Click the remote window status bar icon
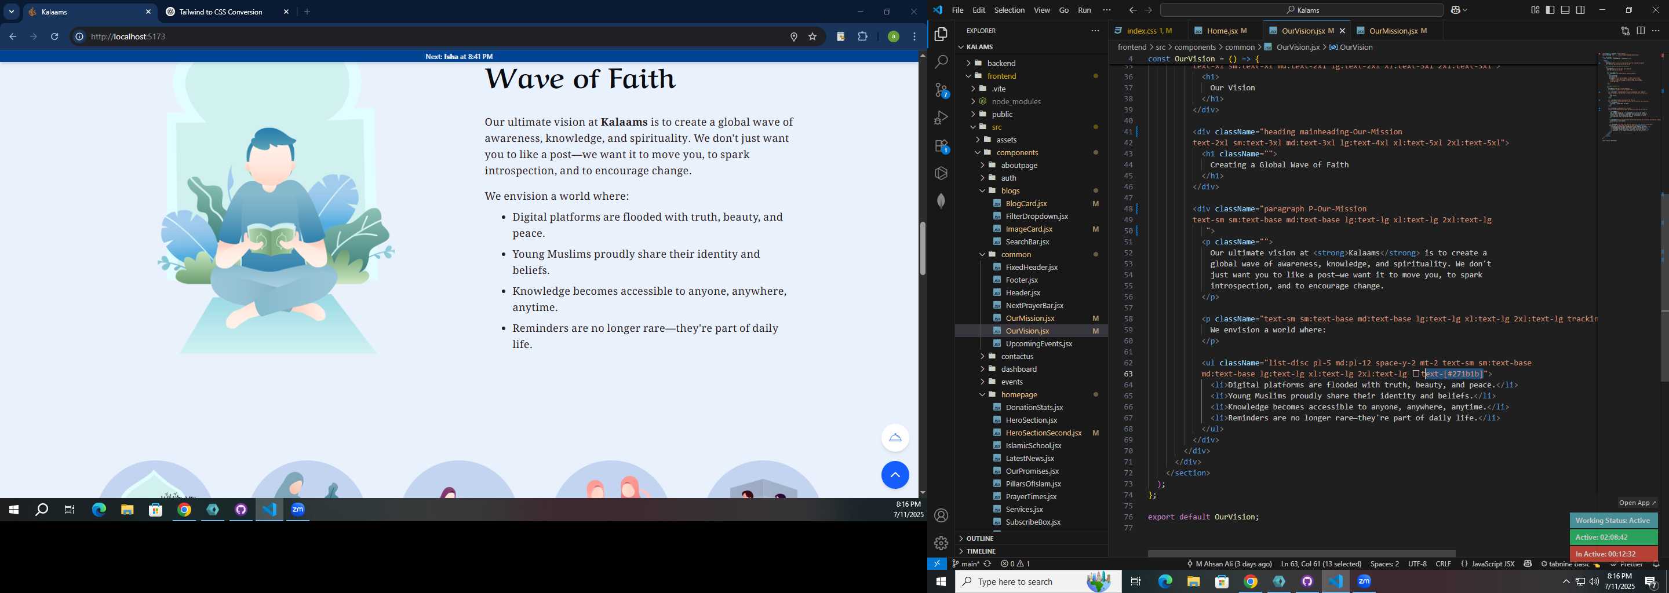This screenshot has width=1669, height=593. [x=937, y=564]
